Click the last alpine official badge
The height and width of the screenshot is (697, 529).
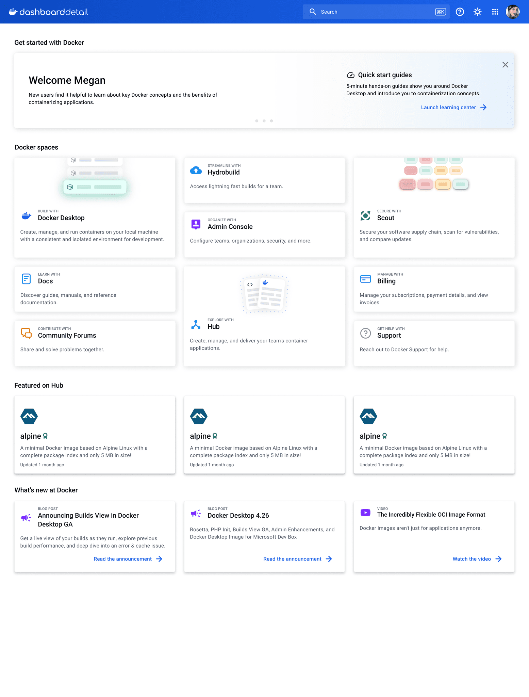coord(385,436)
